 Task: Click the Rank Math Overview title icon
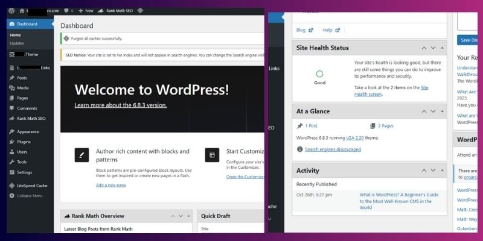pyautogui.click(x=67, y=216)
